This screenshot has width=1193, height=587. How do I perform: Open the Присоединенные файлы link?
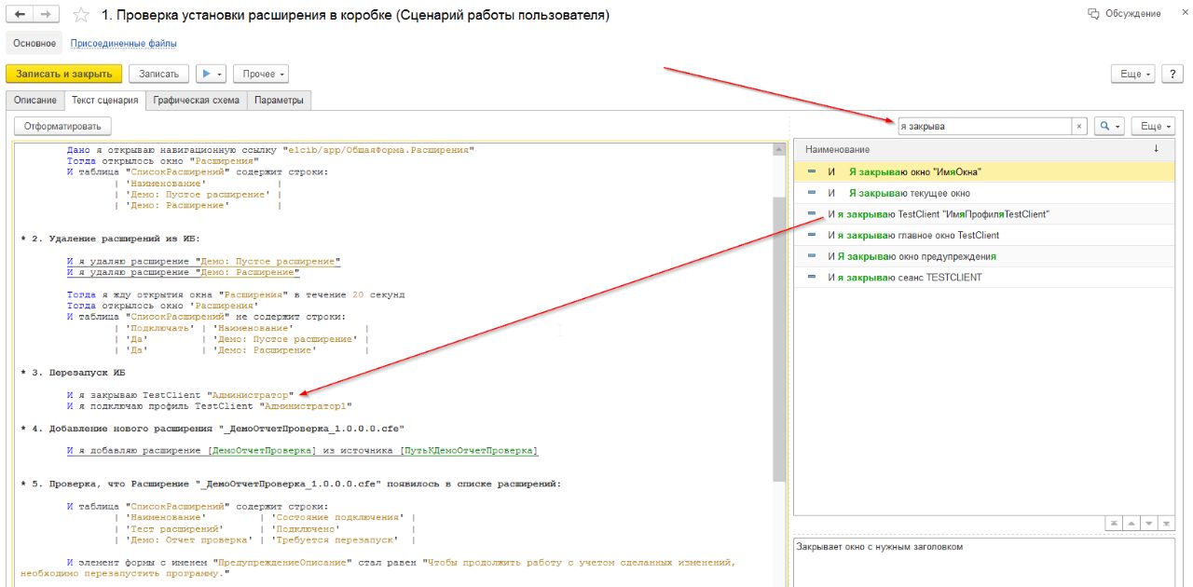click(x=124, y=44)
